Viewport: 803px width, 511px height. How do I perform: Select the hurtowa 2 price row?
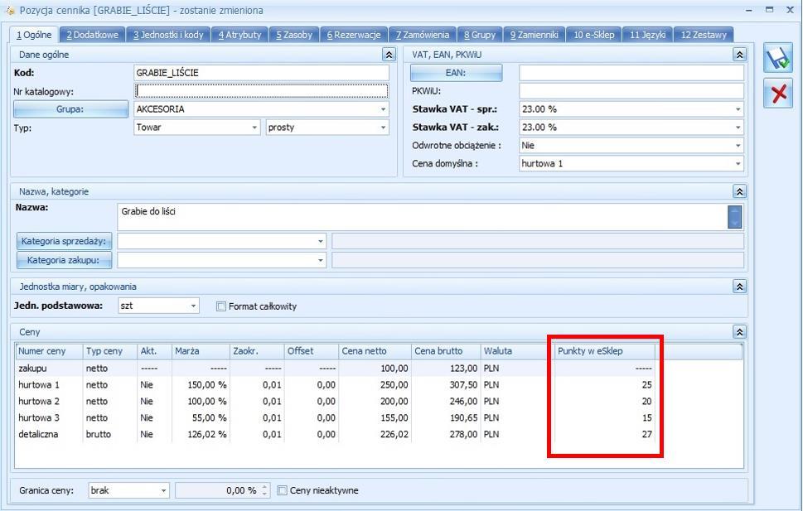tap(379, 401)
